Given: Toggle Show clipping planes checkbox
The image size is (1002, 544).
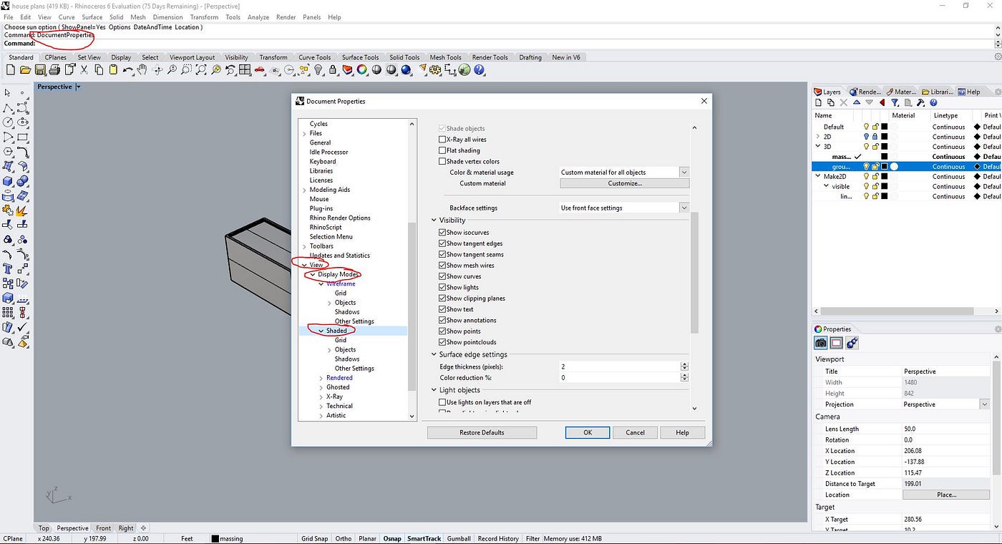Looking at the screenshot, I should pos(442,298).
